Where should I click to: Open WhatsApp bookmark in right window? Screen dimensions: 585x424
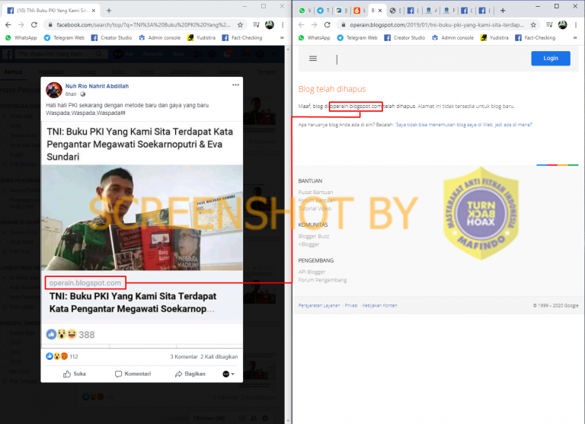[x=315, y=37]
